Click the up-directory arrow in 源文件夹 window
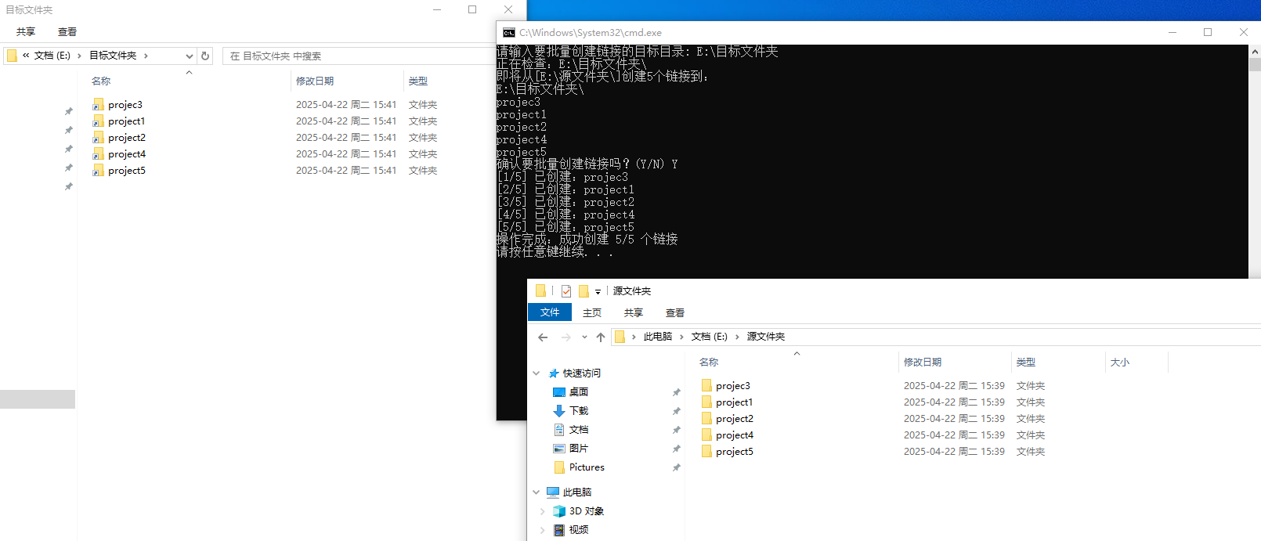Screen dimensions: 1261x541 click(x=601, y=337)
